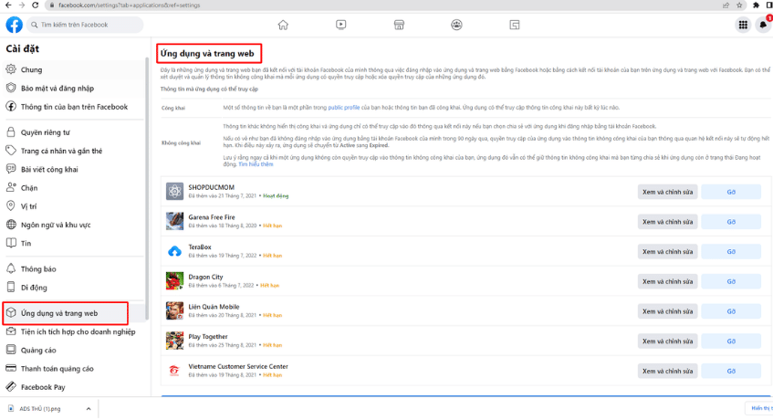Focus the Facebook search field
The height and width of the screenshot is (420, 773).
(84, 25)
